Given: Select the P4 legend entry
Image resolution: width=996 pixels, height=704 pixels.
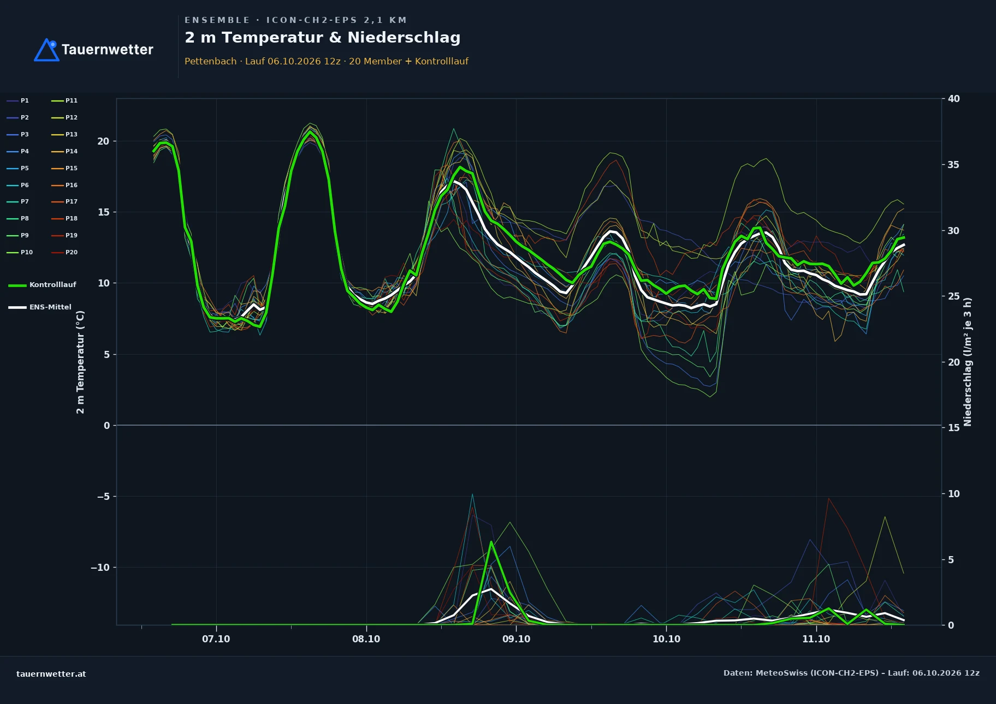Looking at the screenshot, I should (x=18, y=151).
